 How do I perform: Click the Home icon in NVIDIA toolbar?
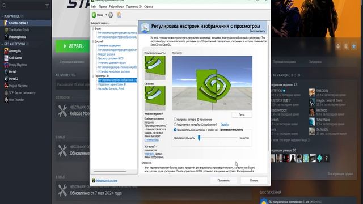(119, 15)
